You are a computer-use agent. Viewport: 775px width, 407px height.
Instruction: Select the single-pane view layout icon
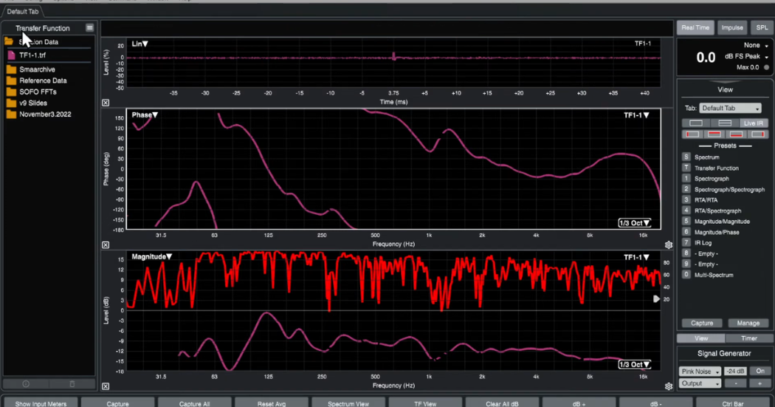click(696, 123)
